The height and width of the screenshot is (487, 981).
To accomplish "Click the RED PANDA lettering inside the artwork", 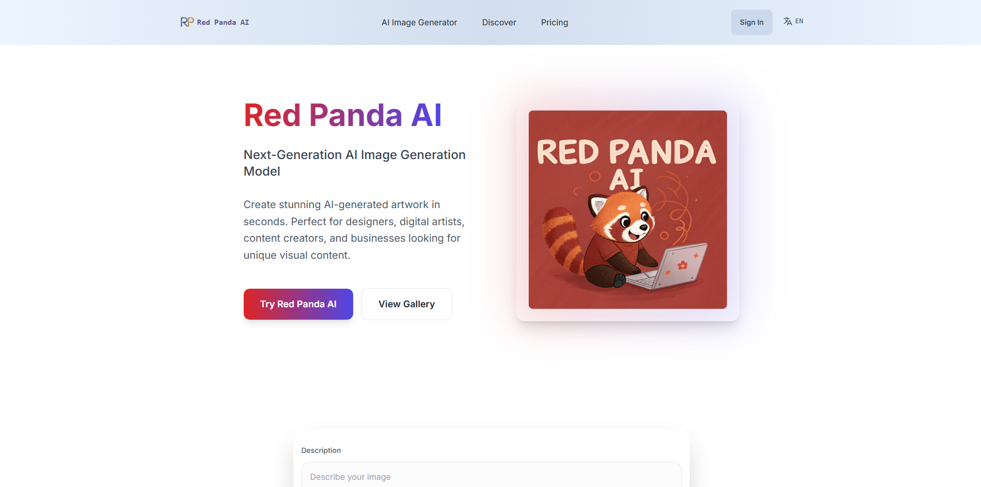I will pos(626,152).
